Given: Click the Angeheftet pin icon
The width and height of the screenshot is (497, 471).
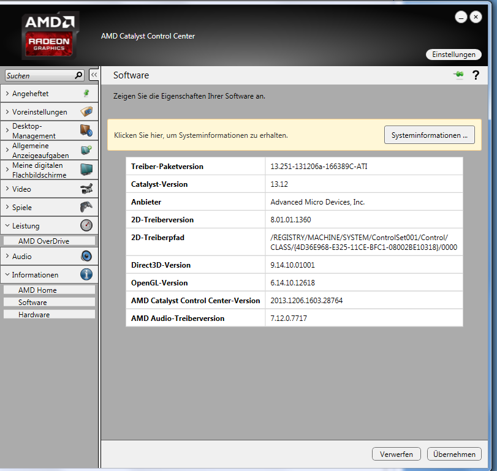Looking at the screenshot, I should point(86,93).
